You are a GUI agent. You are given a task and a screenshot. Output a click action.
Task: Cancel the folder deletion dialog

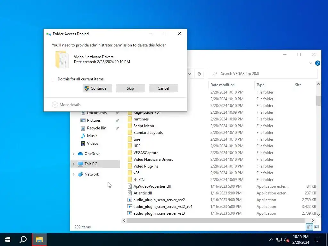click(x=163, y=88)
